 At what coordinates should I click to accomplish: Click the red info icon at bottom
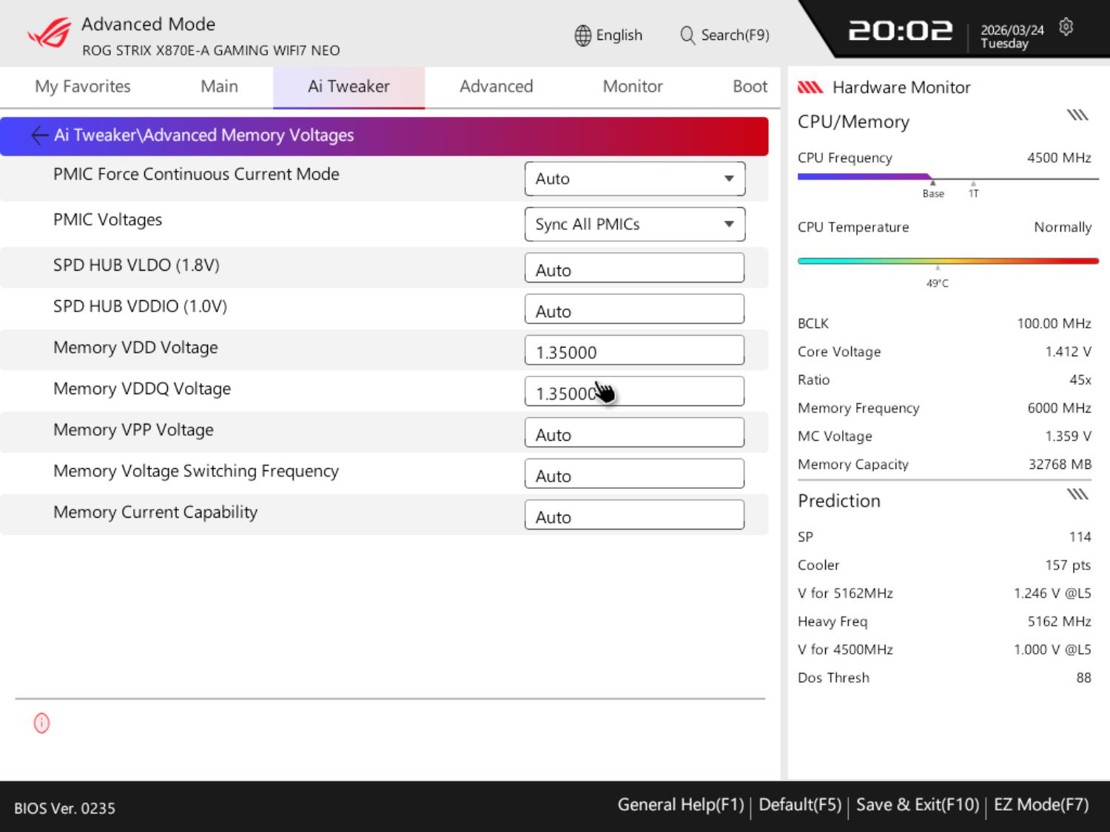coord(42,723)
